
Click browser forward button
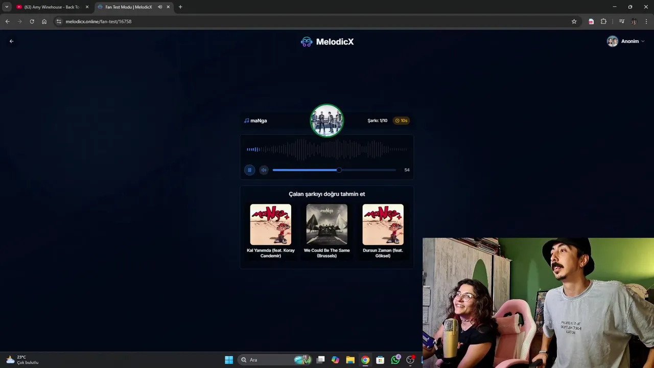(x=20, y=21)
